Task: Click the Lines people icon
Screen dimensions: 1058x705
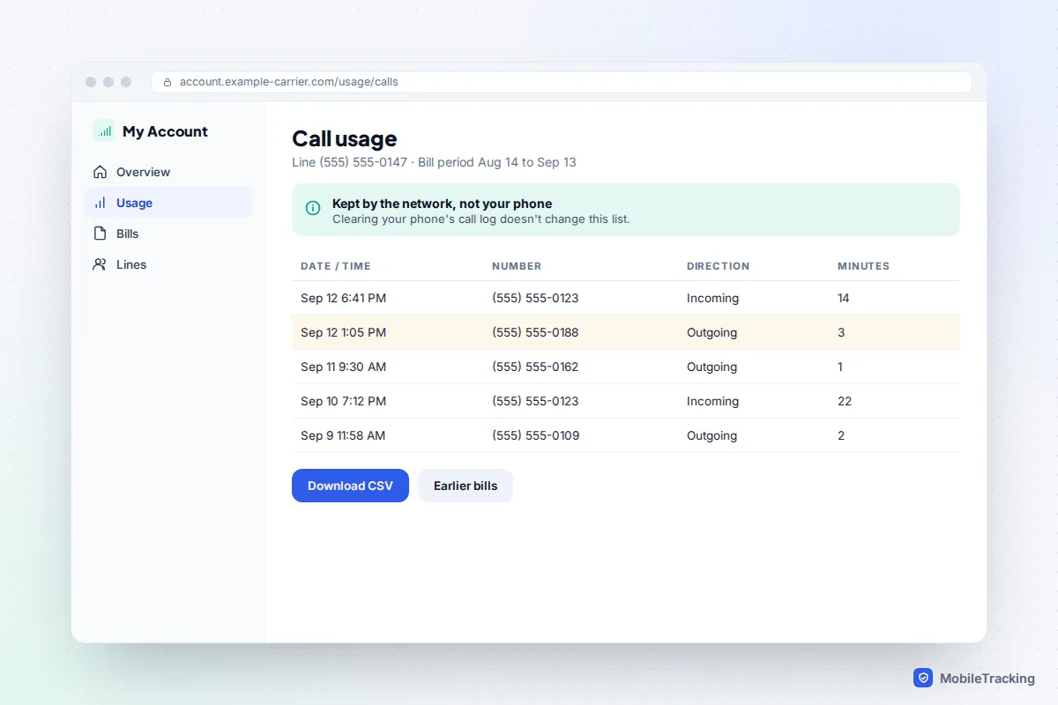Action: 100,264
